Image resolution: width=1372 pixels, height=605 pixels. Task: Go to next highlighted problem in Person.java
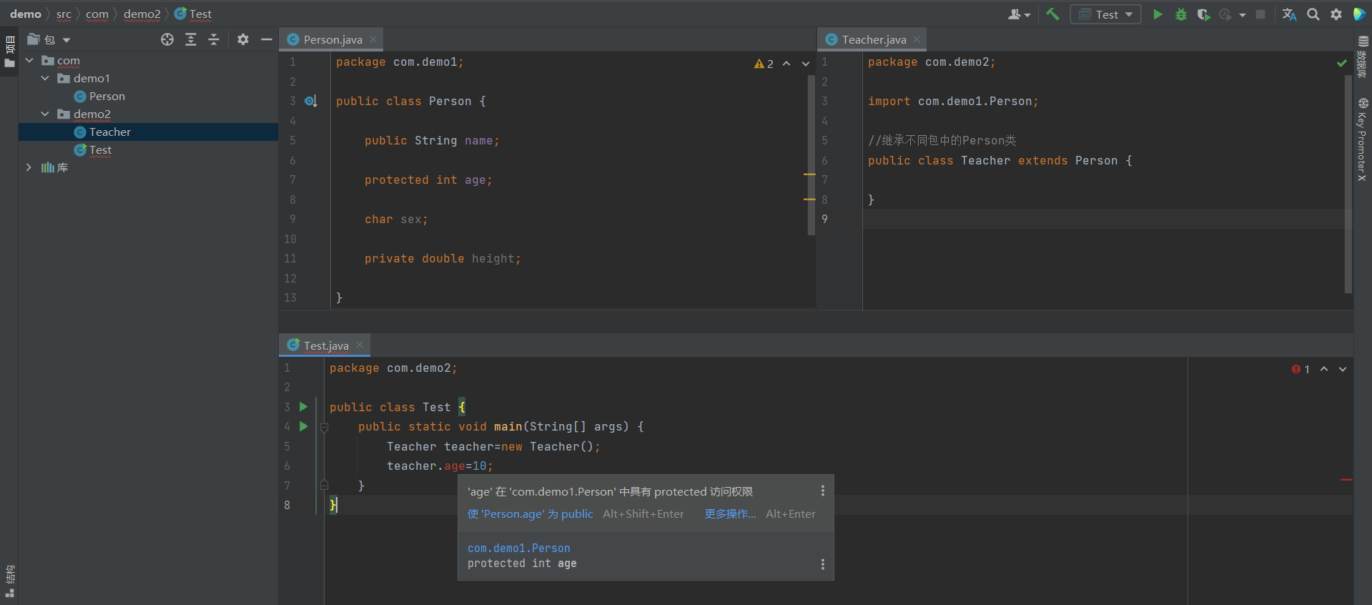tap(806, 64)
